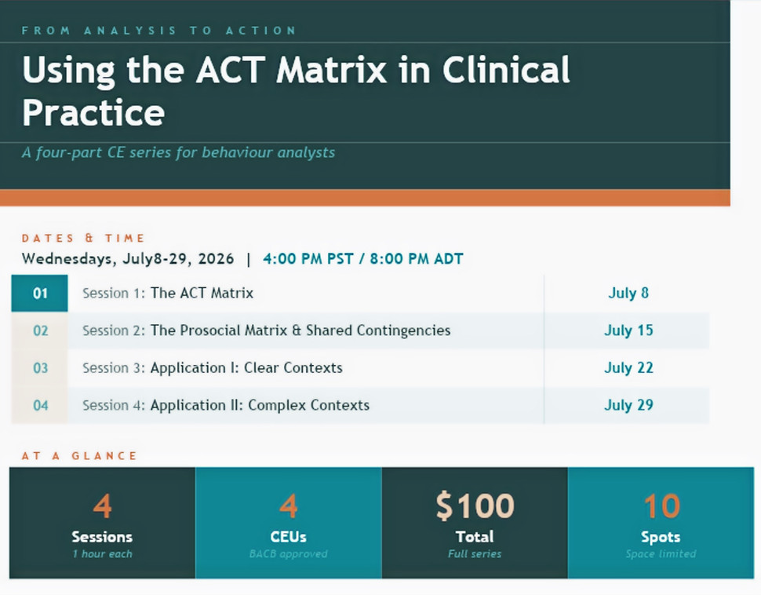Click the Dates & Time heading
The image size is (761, 595).
point(83,238)
